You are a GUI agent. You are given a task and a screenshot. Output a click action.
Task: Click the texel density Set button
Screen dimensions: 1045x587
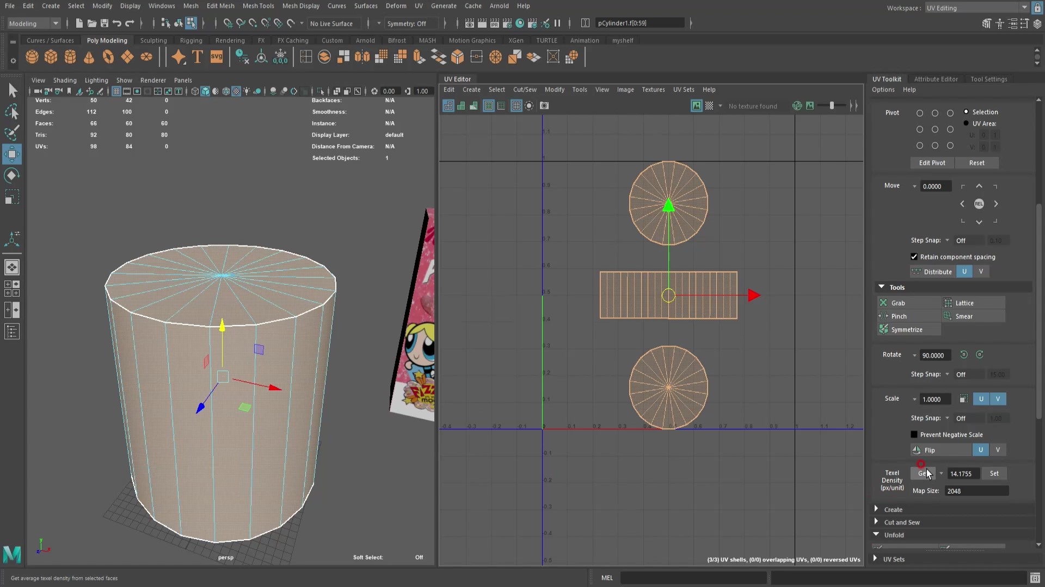[x=994, y=473]
